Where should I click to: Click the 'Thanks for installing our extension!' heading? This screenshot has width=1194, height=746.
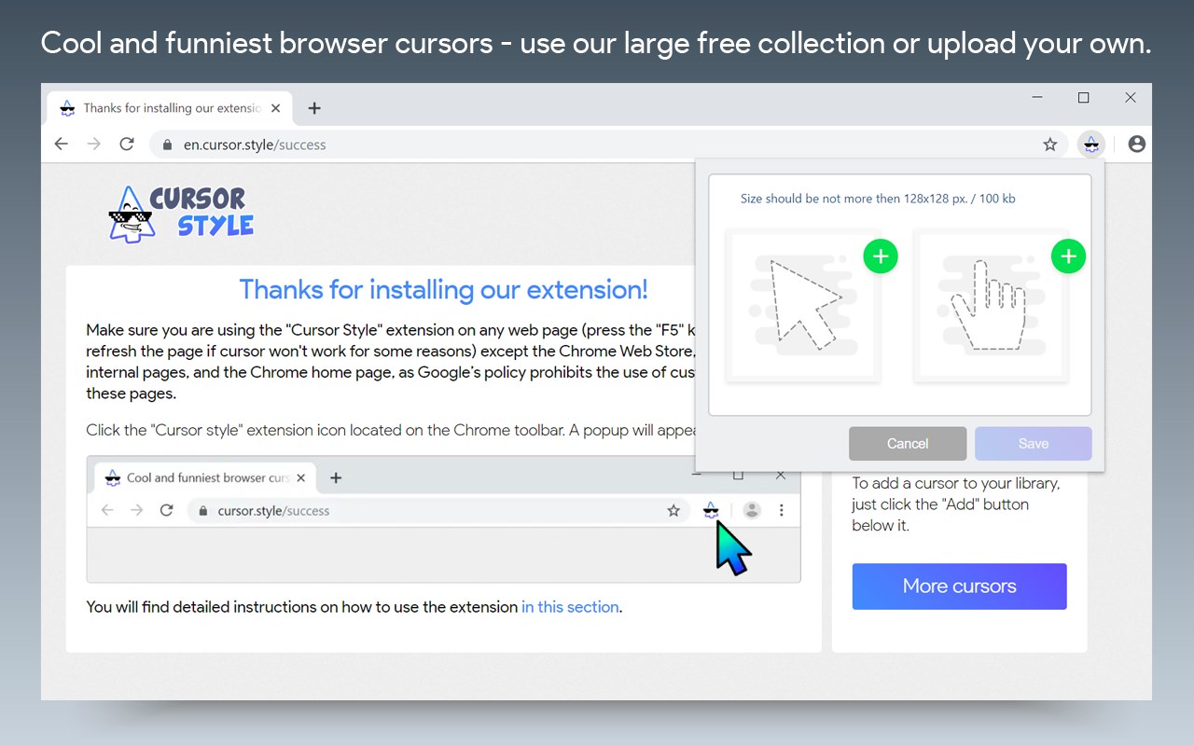click(443, 289)
